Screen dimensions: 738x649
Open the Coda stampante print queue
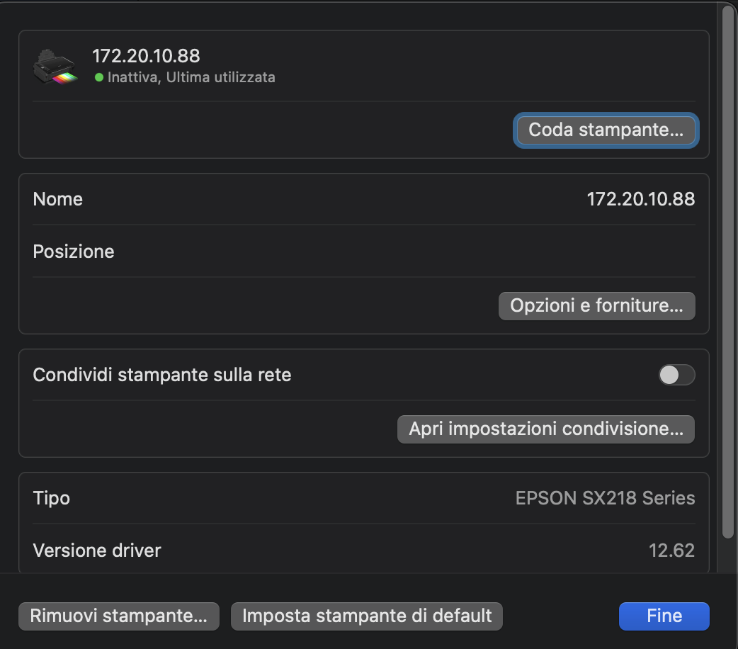(606, 130)
